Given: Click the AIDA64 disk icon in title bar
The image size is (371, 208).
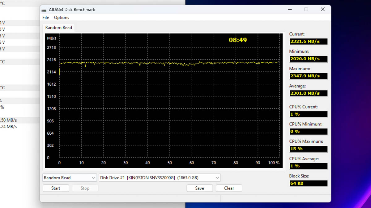Looking at the screenshot, I should coord(44,10).
